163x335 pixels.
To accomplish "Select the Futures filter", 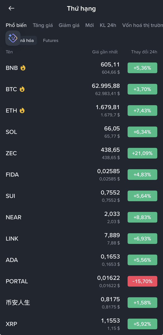I will pyautogui.click(x=51, y=40).
